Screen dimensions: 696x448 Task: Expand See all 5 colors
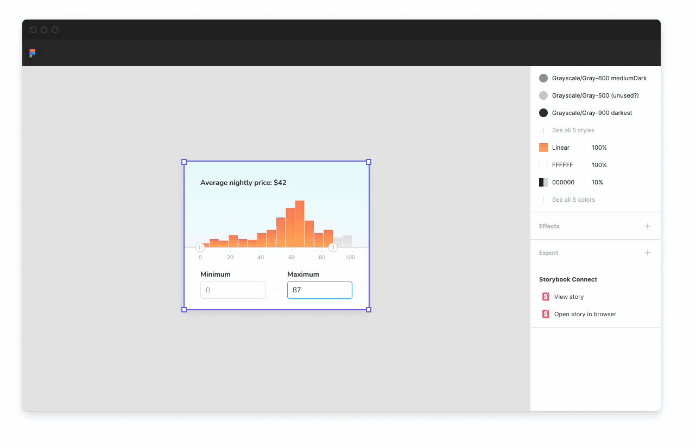[x=573, y=200]
